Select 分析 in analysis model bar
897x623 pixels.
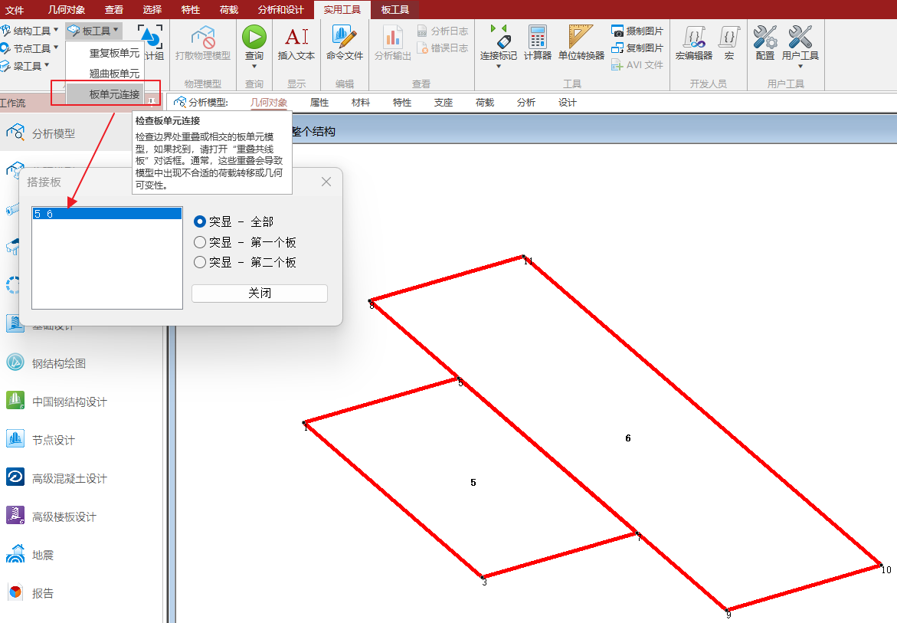click(525, 103)
